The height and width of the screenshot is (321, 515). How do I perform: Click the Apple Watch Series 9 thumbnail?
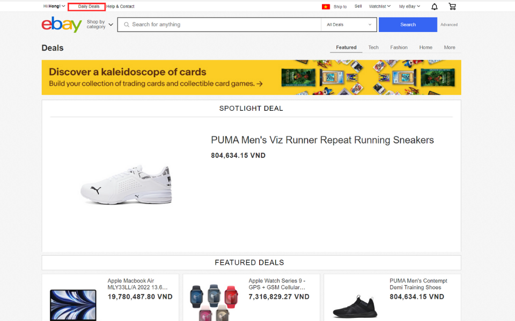click(x=214, y=302)
